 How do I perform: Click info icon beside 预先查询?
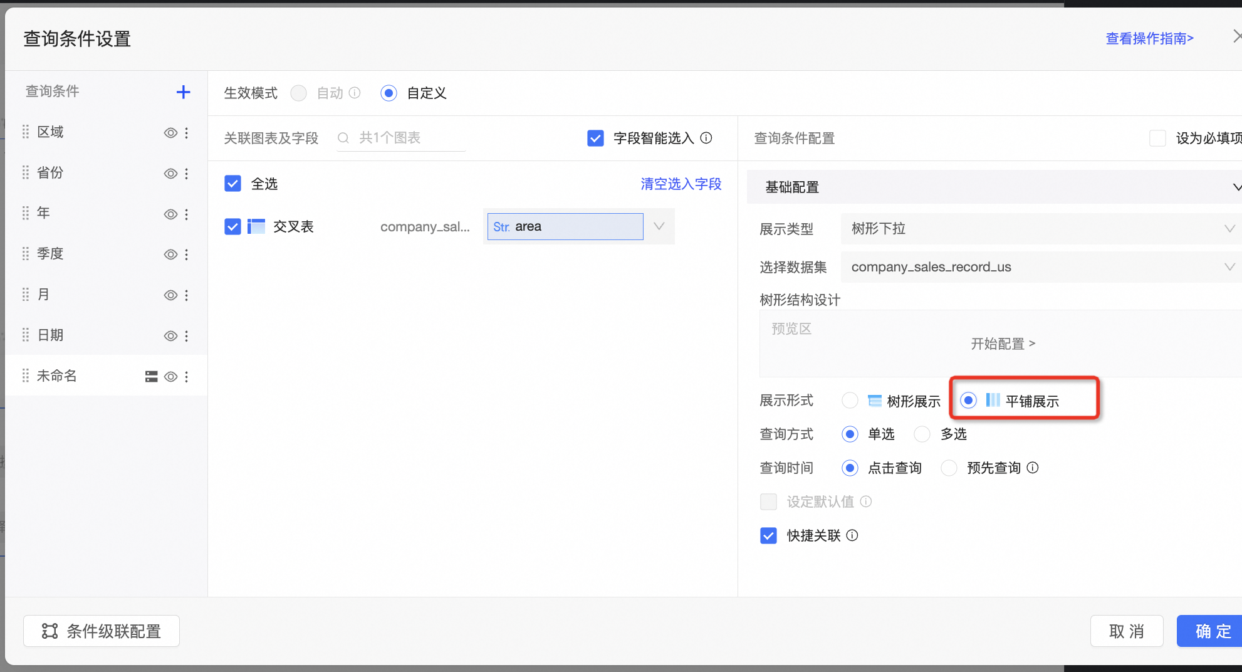point(1033,468)
